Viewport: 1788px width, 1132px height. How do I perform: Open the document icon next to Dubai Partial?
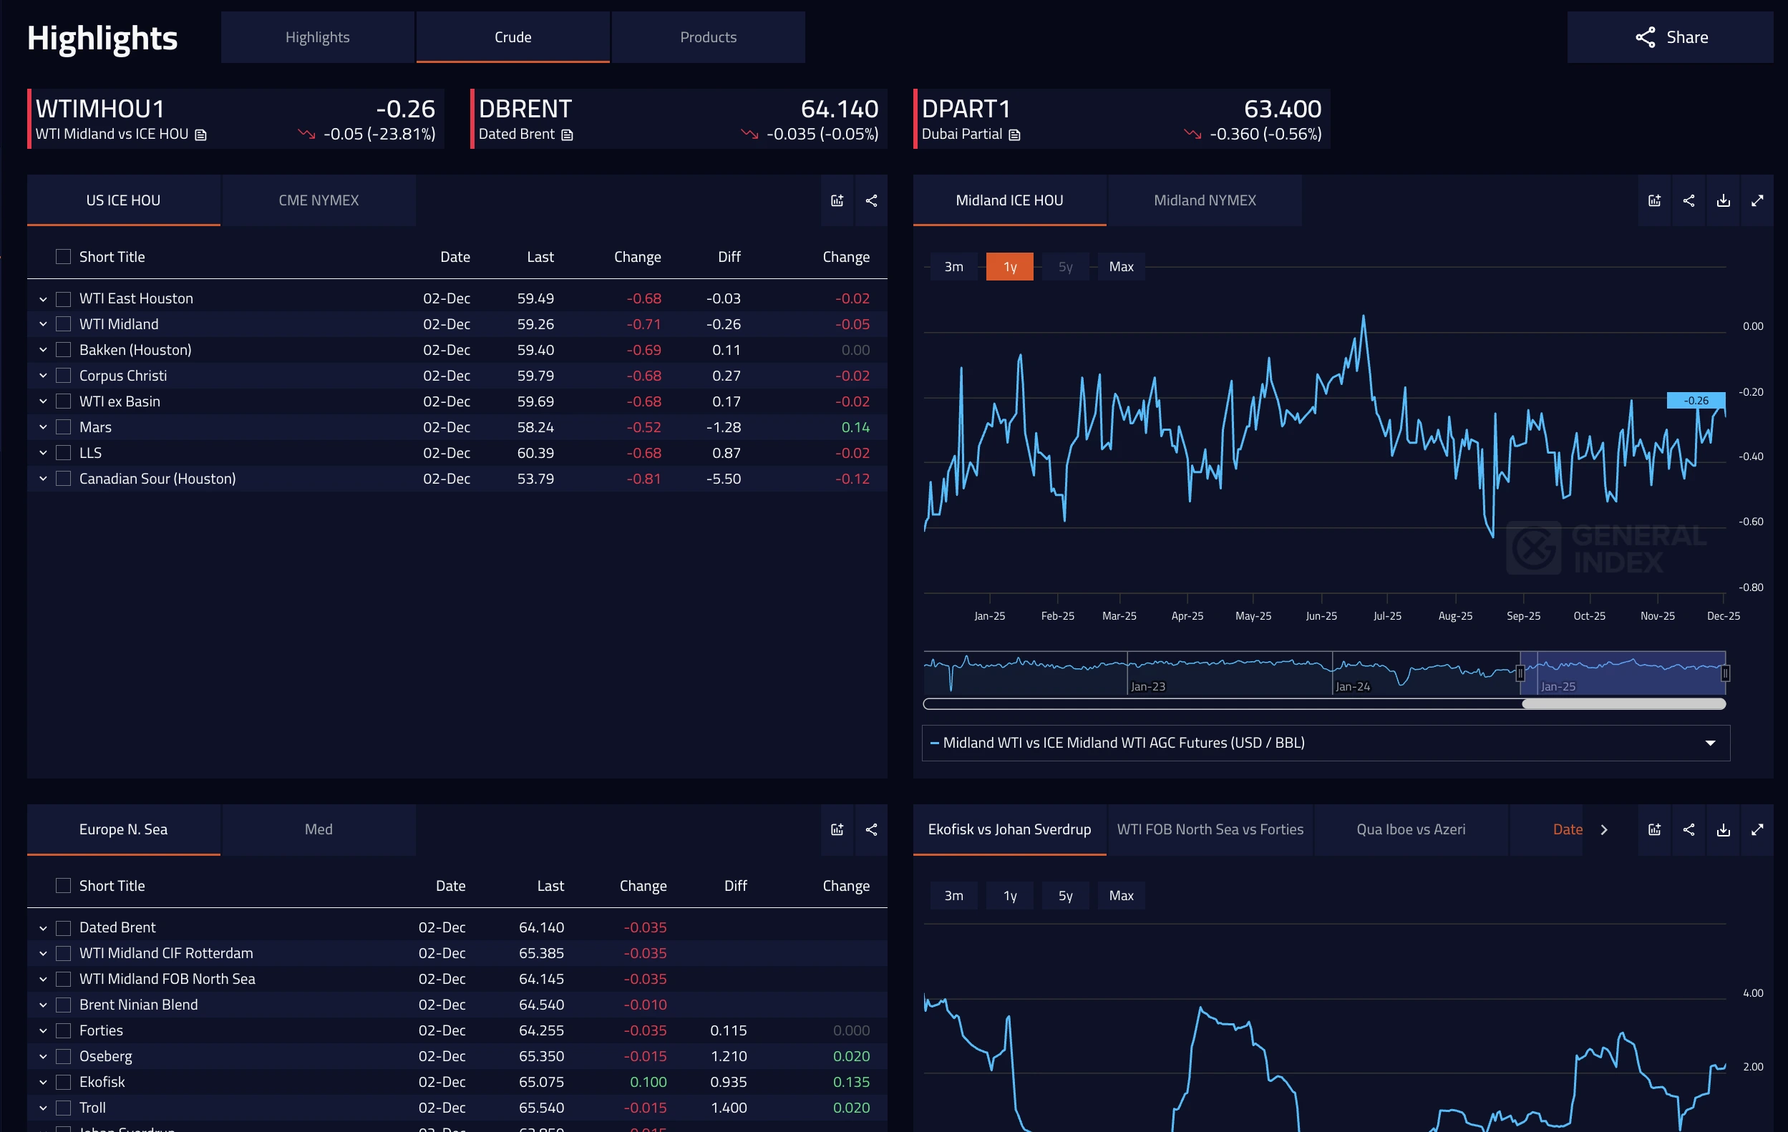(1014, 135)
